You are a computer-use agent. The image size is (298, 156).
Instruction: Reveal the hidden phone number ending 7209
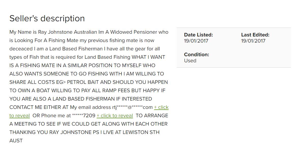pyautogui.click(x=115, y=116)
